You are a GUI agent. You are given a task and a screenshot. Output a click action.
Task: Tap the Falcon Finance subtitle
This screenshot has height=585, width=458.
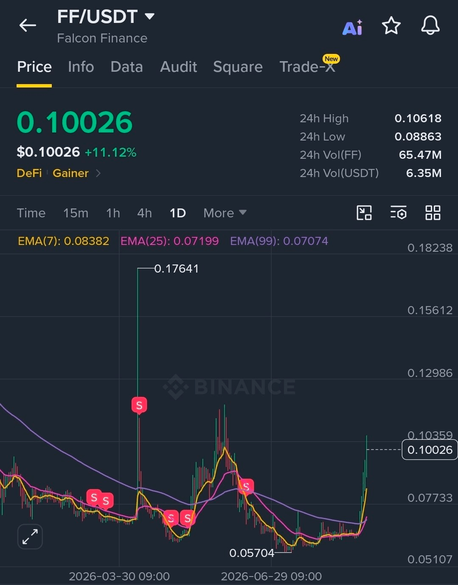pyautogui.click(x=102, y=38)
